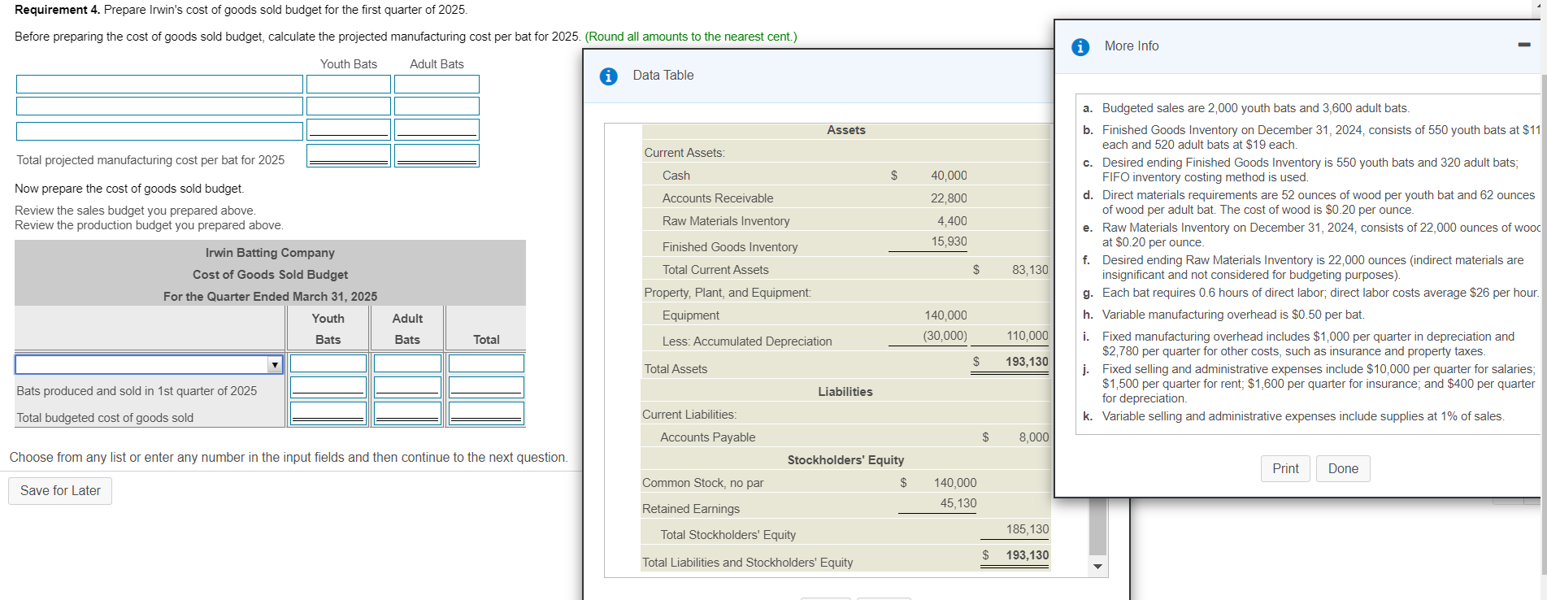
Task: Click item a. 'Budgeted sales are 2,000 youth bats'
Action: [1255, 108]
